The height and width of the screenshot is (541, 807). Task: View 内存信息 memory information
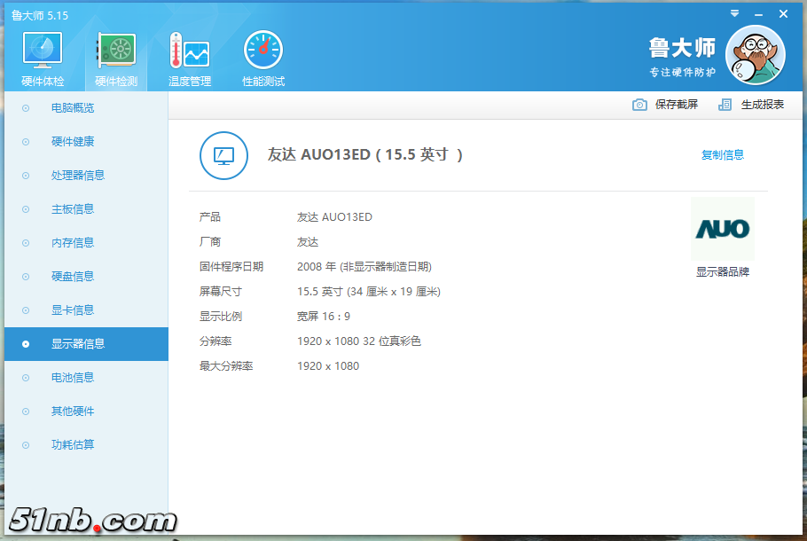pyautogui.click(x=73, y=243)
